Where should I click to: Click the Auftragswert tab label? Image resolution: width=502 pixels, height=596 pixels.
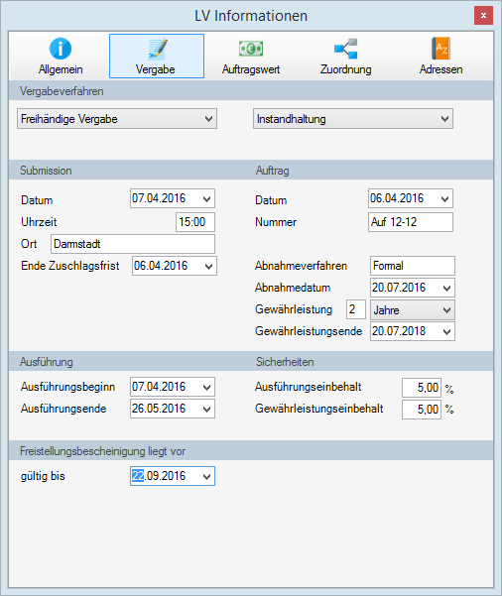coord(251,69)
